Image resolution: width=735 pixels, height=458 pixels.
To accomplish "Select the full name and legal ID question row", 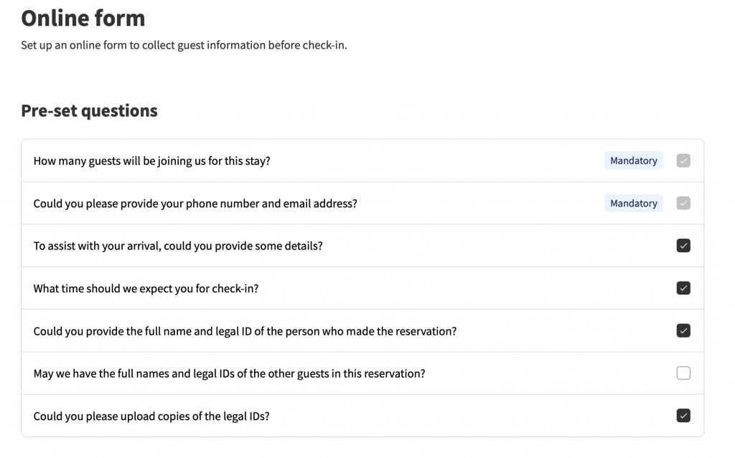I will click(362, 330).
